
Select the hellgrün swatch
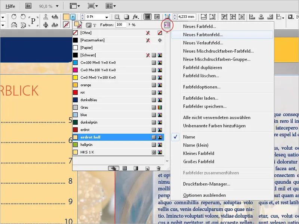pos(118,144)
